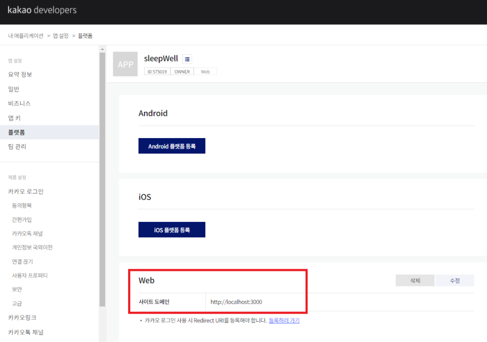Open 카카오톡 채널 under 카카오 로그인
Viewport: 487px width, 342px height.
click(27, 233)
